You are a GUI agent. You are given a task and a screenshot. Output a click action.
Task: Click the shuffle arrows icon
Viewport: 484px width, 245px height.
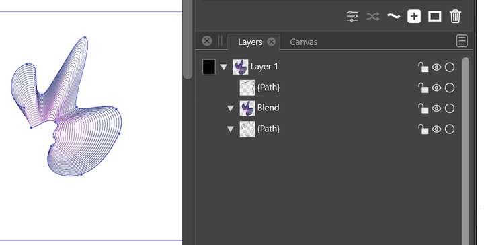point(373,16)
